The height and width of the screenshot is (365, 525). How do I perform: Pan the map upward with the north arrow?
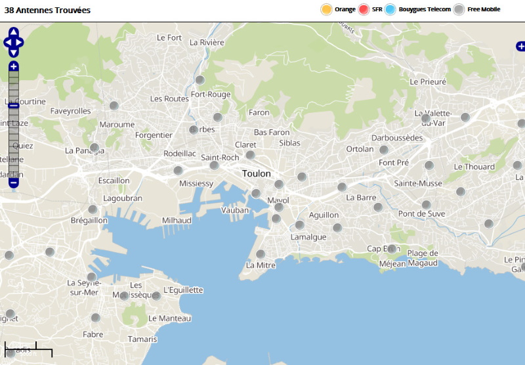(x=14, y=32)
